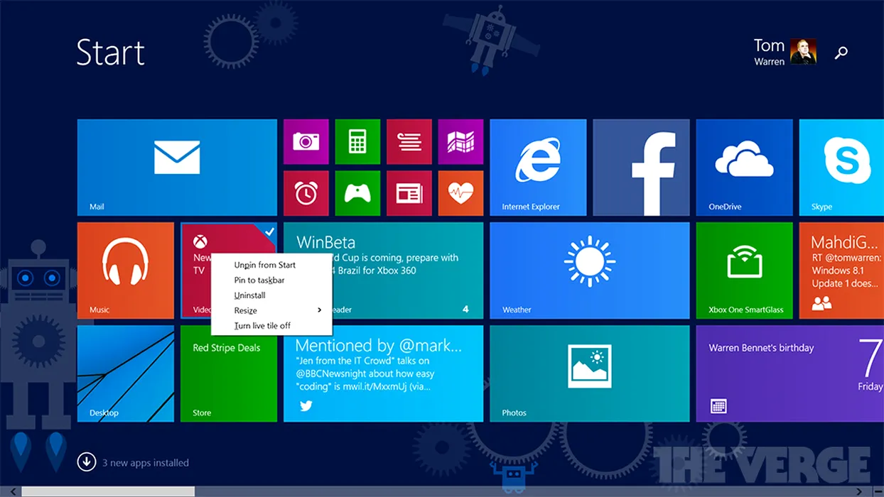Launch the Xbox Games controller tile
Image resolution: width=884 pixels, height=497 pixels.
pos(357,193)
